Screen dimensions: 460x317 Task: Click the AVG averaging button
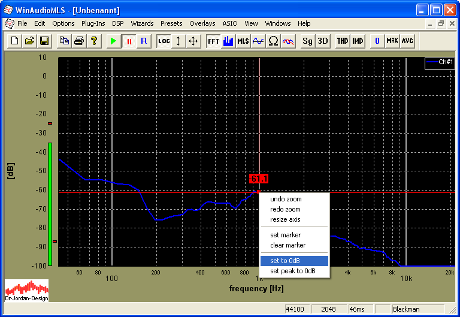pos(407,41)
